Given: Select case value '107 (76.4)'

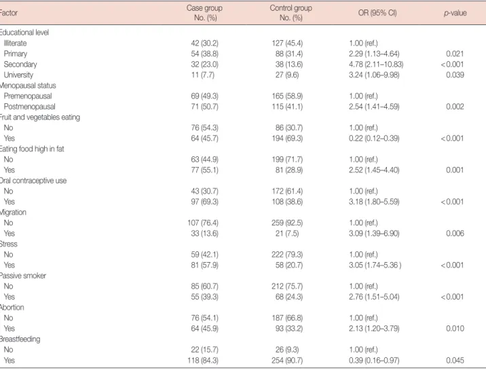Looking at the screenshot, I should 203,223.
